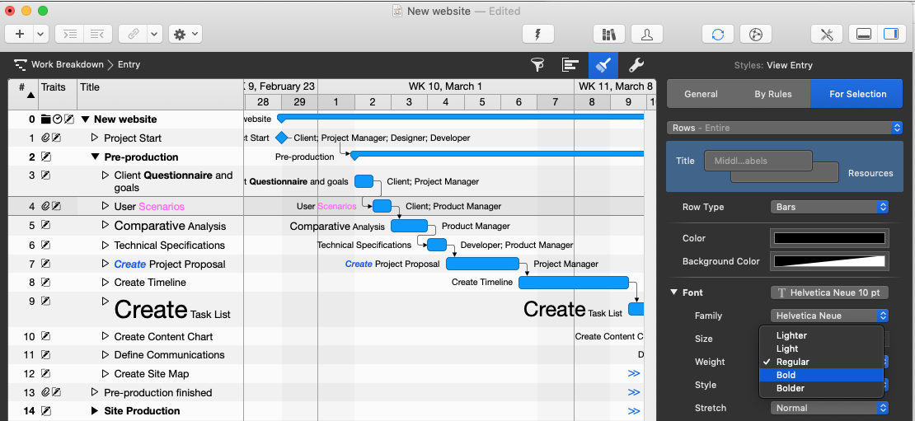The image size is (915, 421).
Task: Click the wrench settings icon
Action: 636,65
